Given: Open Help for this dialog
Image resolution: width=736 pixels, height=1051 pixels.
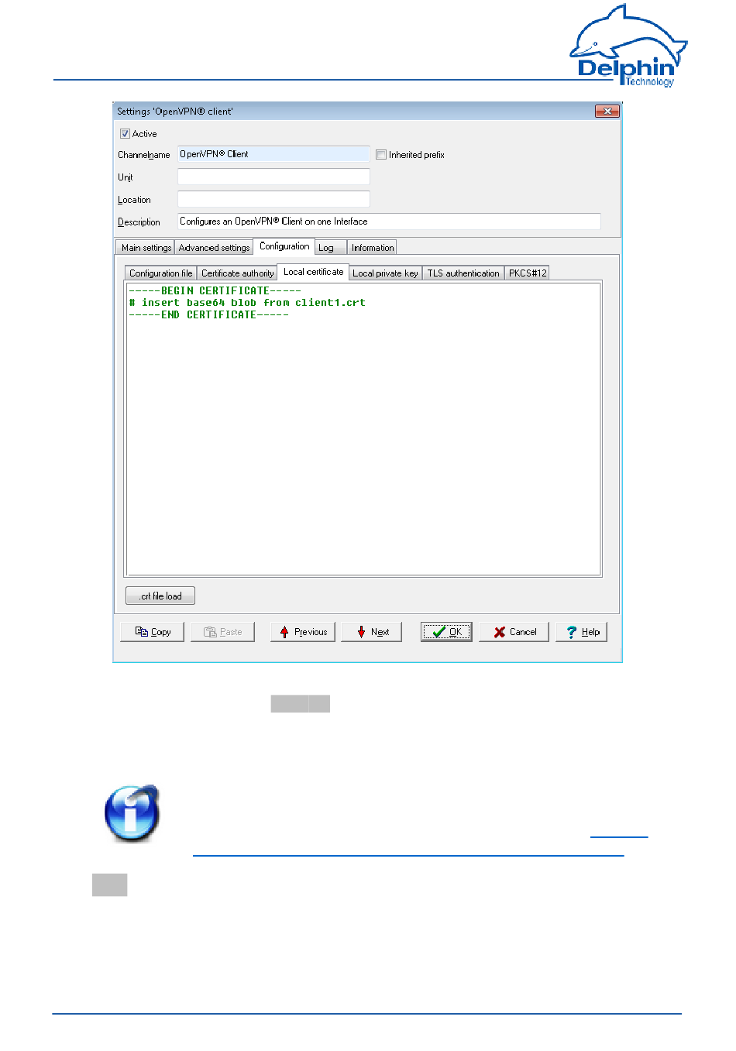Looking at the screenshot, I should point(582,632).
